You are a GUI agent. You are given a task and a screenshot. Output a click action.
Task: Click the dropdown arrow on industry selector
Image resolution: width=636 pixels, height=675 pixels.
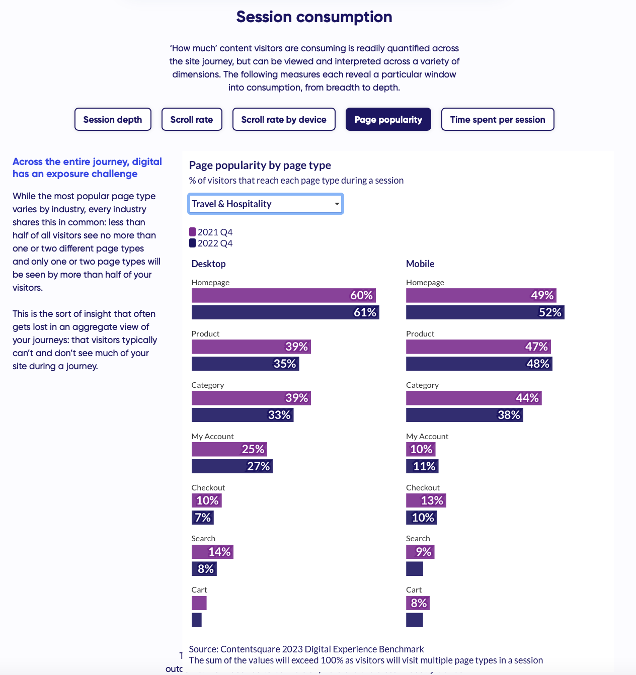[337, 204]
